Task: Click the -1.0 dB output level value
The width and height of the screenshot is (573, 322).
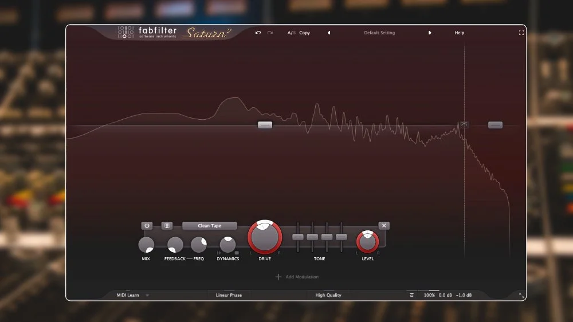Action: 464,295
